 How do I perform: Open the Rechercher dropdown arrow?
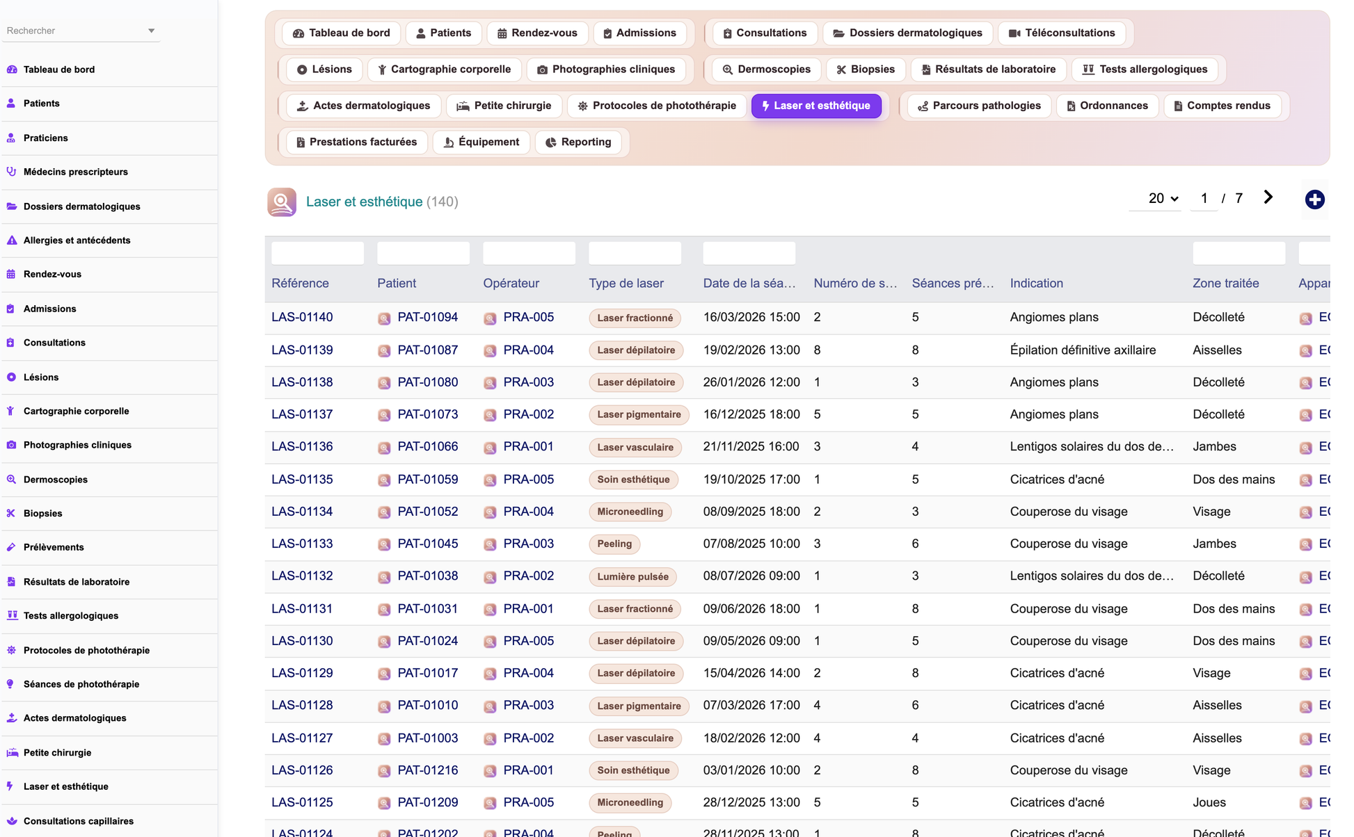[x=151, y=31]
